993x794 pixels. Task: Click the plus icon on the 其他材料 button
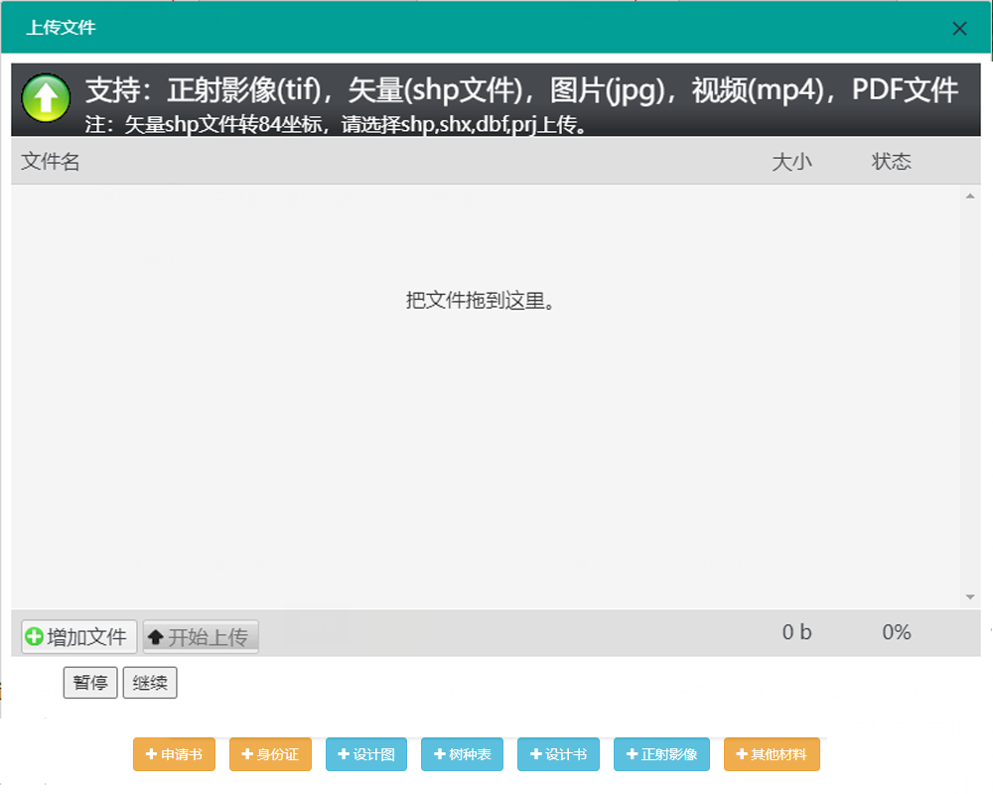tap(741, 754)
